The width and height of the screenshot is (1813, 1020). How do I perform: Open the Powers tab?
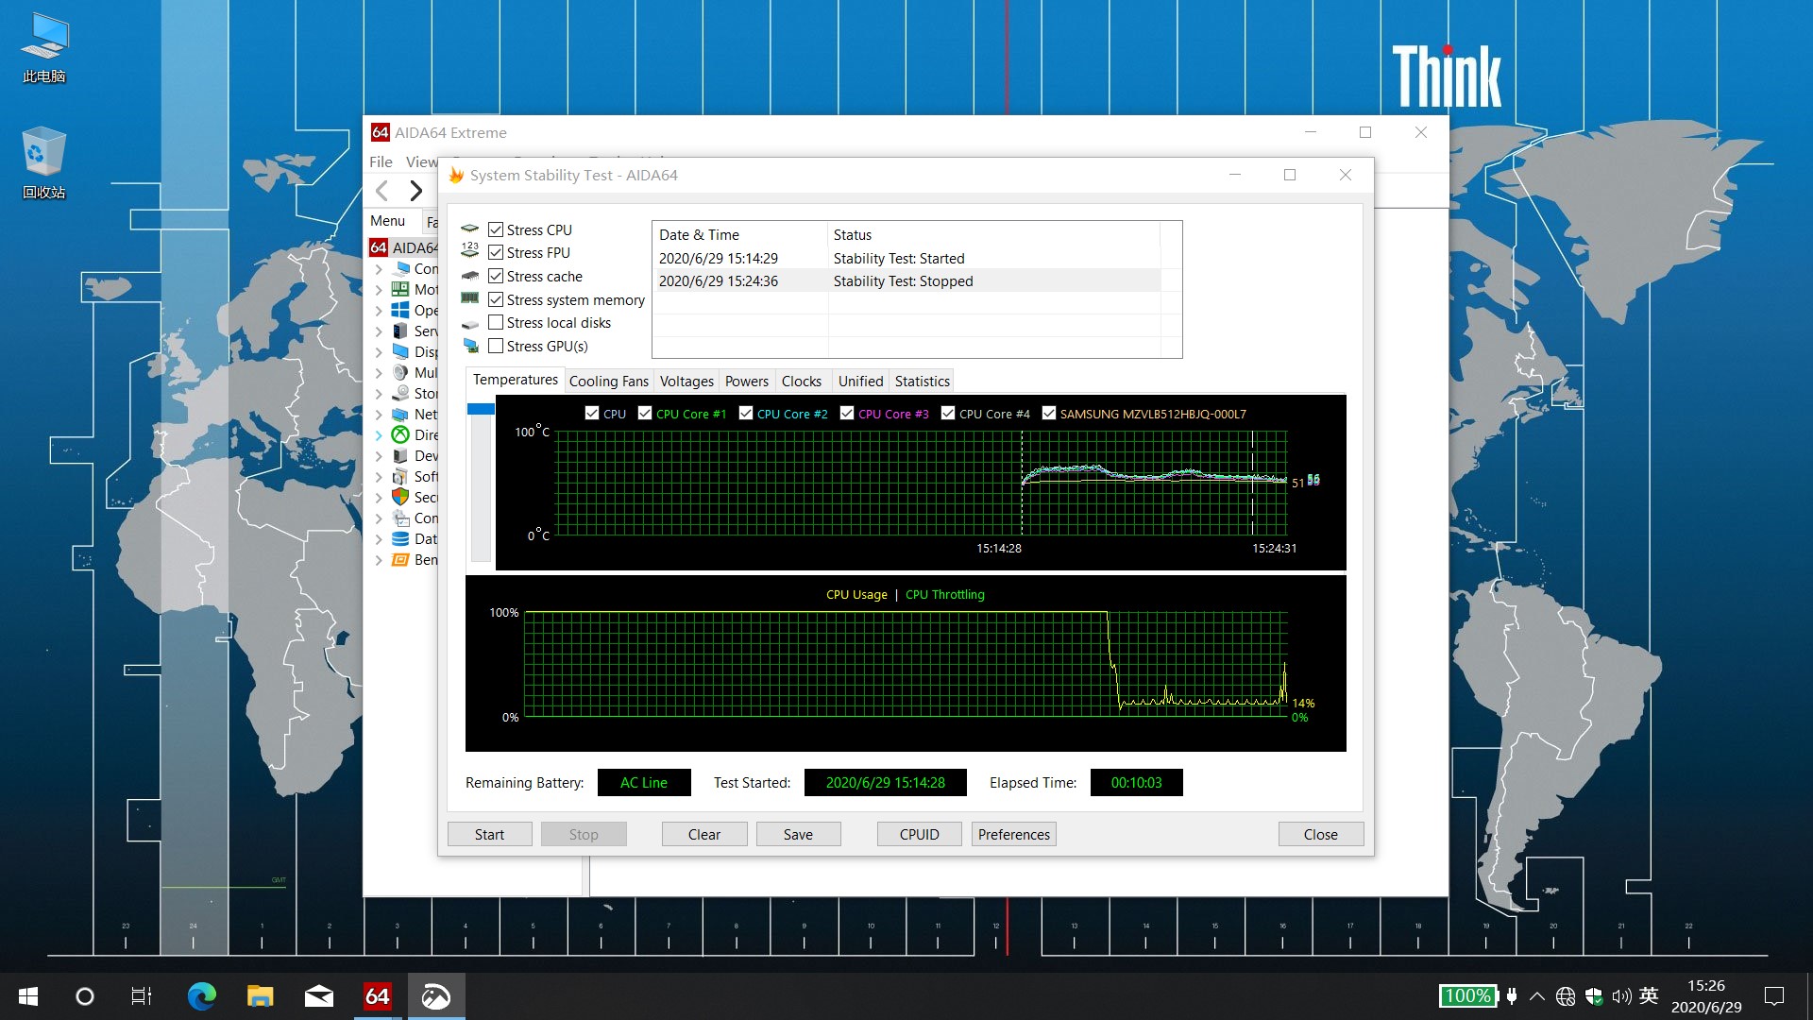click(747, 381)
